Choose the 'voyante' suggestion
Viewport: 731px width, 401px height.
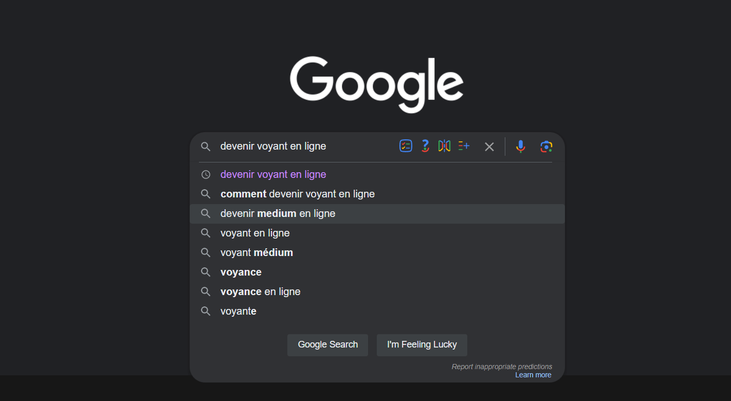pyautogui.click(x=377, y=311)
